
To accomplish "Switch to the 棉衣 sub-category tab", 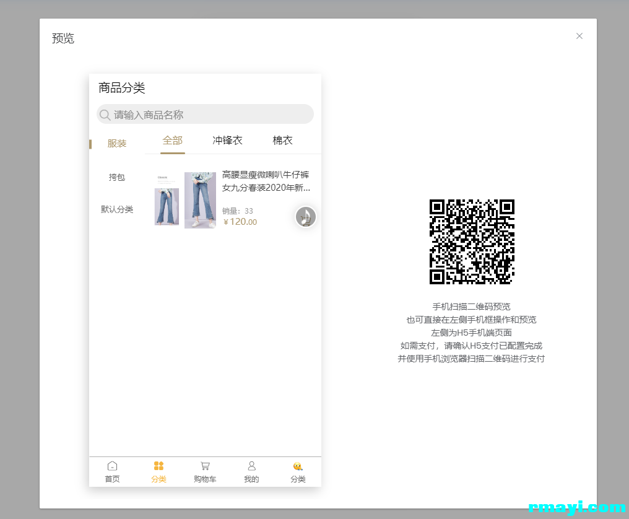I will pyautogui.click(x=282, y=141).
